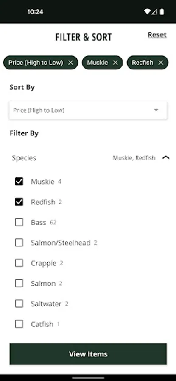This screenshot has height=381, width=176.
Task: Enable the Salmon/Steelhead checkbox
Action: [19, 243]
